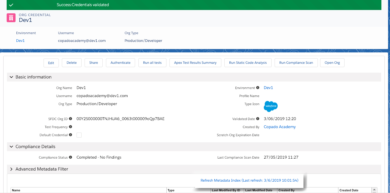Click info icon next to Test Frequency

pos(70,127)
